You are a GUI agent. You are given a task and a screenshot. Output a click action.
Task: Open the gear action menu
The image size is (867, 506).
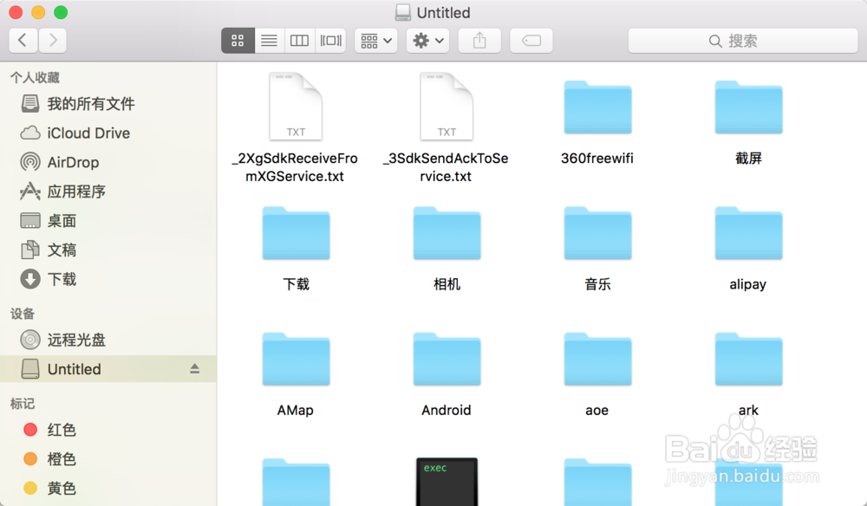428,41
